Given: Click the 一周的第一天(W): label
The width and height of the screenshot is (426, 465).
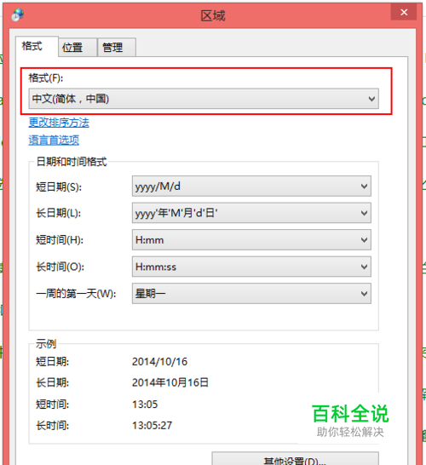Looking at the screenshot, I should 76,294.
